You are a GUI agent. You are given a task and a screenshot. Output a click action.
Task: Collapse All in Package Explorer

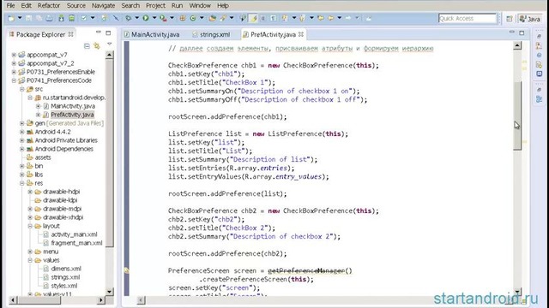(x=87, y=45)
